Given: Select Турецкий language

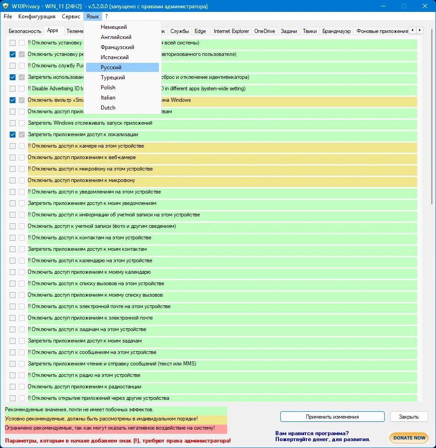Looking at the screenshot, I should [122, 77].
